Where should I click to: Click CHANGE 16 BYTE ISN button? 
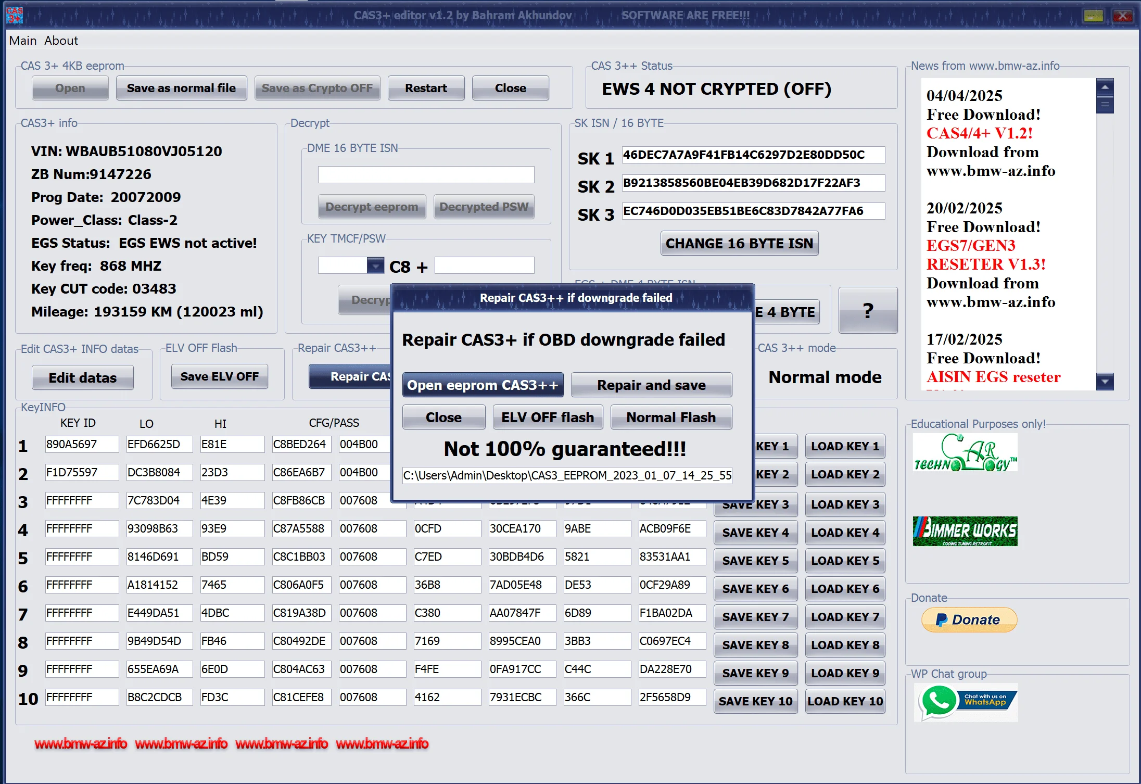(739, 243)
